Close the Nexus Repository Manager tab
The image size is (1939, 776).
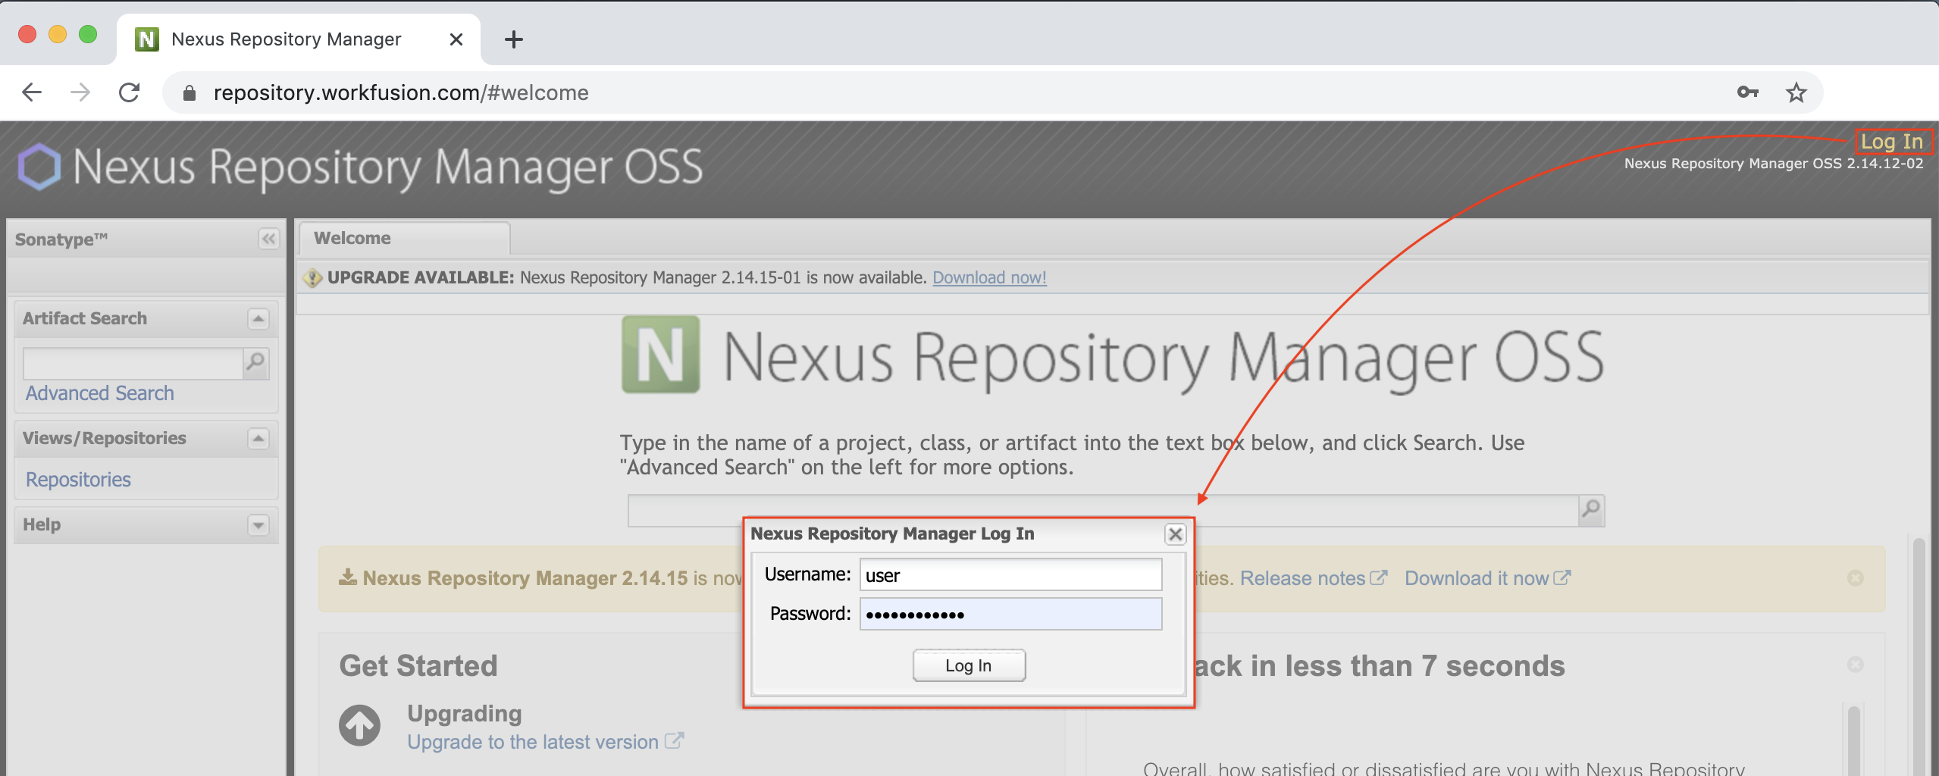point(456,39)
